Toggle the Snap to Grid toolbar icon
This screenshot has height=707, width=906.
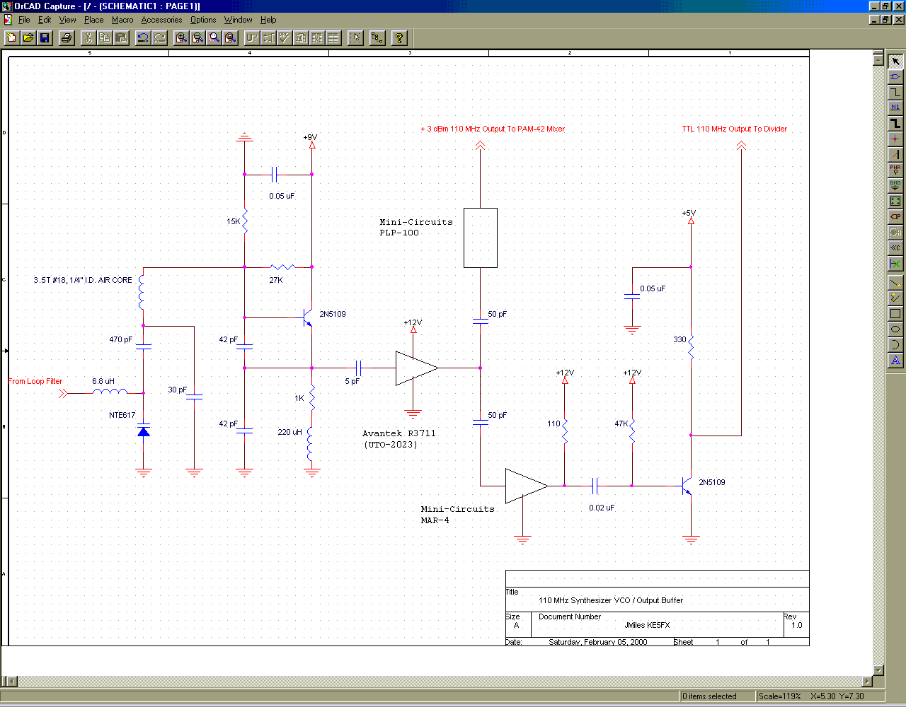pos(355,37)
